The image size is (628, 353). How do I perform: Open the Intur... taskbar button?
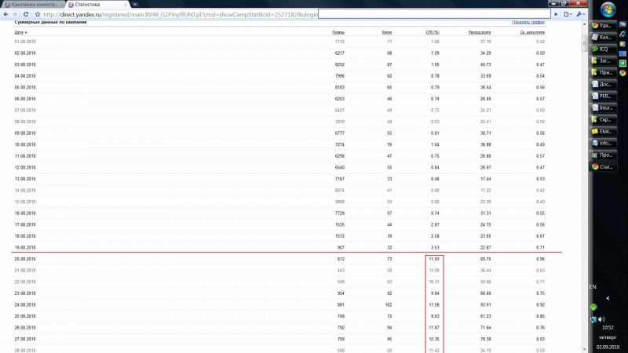(x=603, y=107)
